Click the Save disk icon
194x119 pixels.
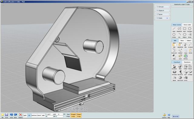(7, 115)
